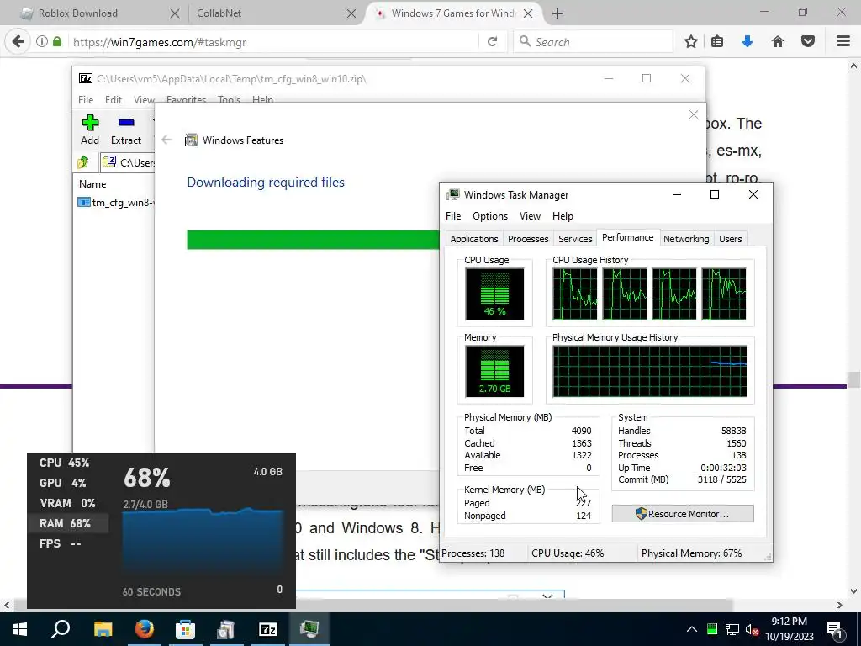
Task: Open Task Manager View menu
Action: 530,216
